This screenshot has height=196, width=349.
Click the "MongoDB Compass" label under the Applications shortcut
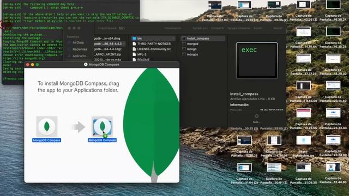[102, 140]
